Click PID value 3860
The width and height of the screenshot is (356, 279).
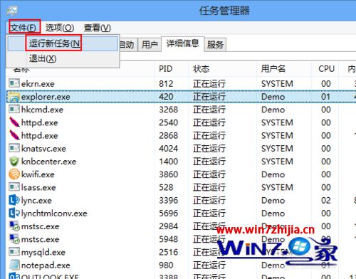[x=169, y=174]
